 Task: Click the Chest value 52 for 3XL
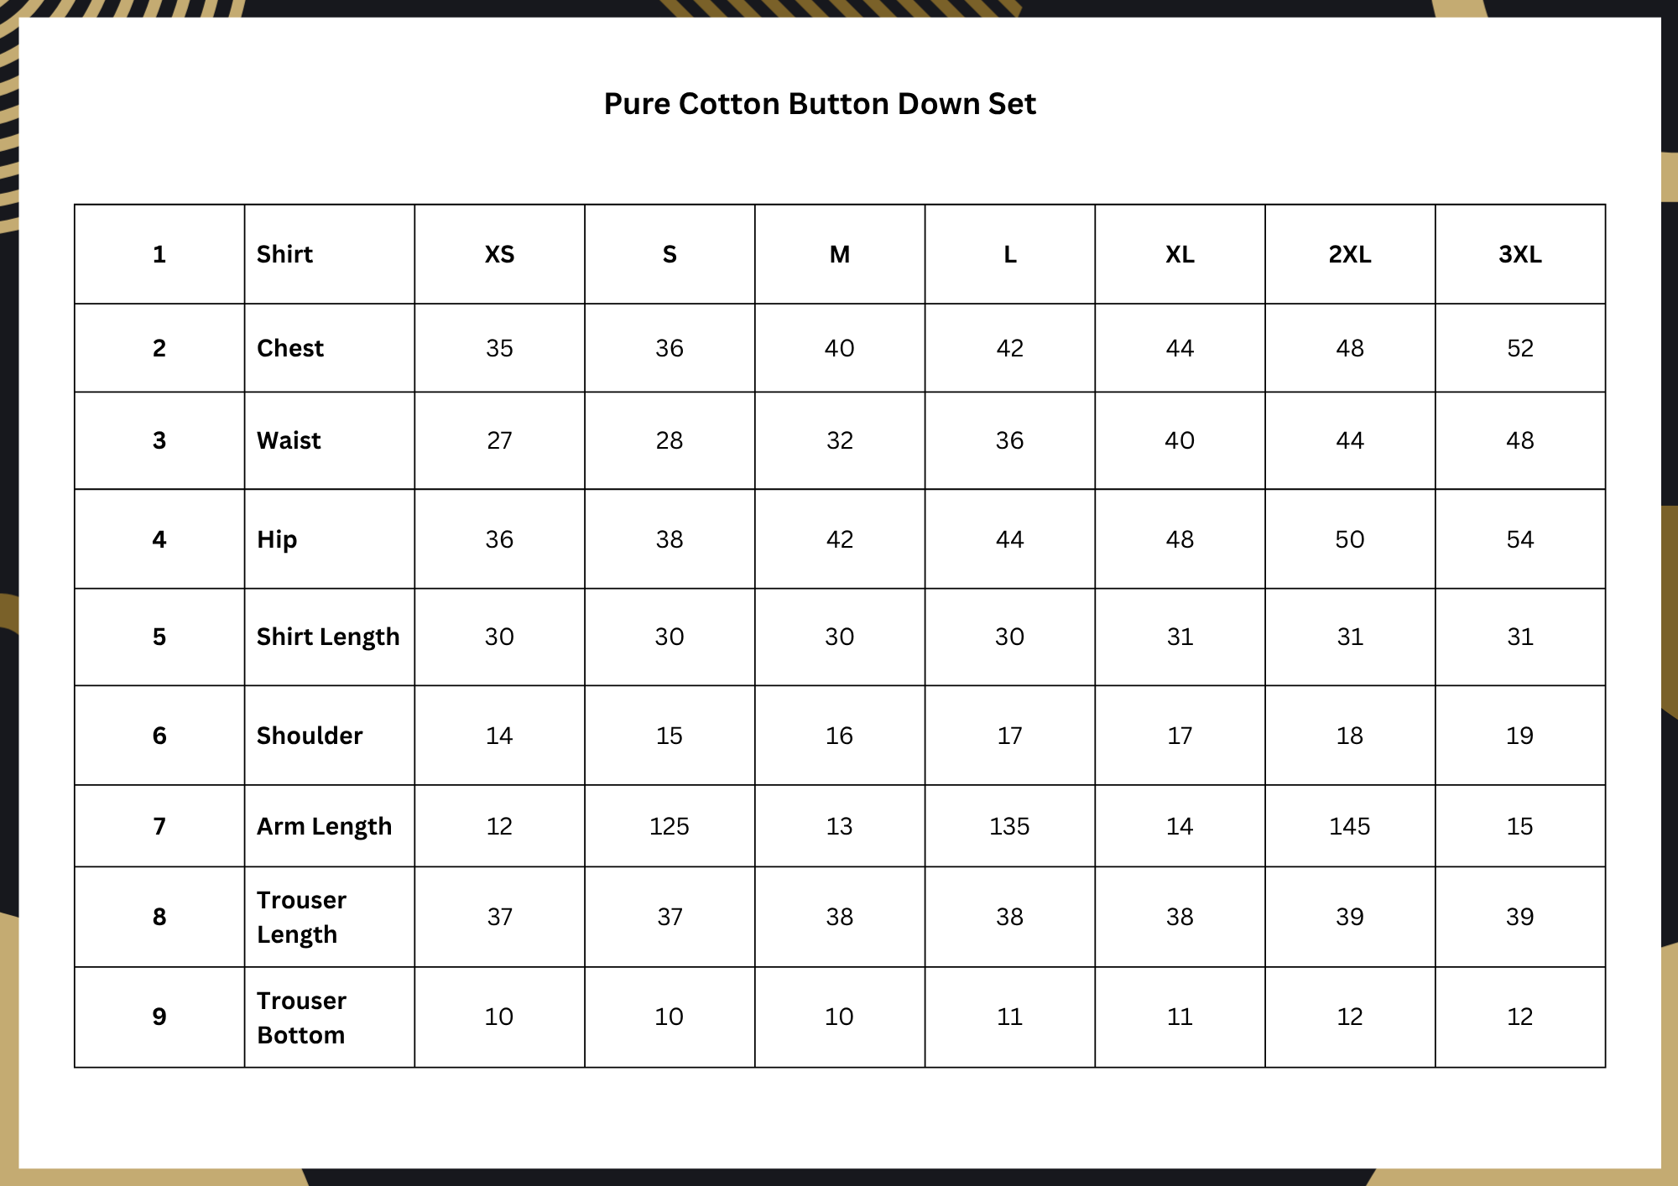point(1519,348)
